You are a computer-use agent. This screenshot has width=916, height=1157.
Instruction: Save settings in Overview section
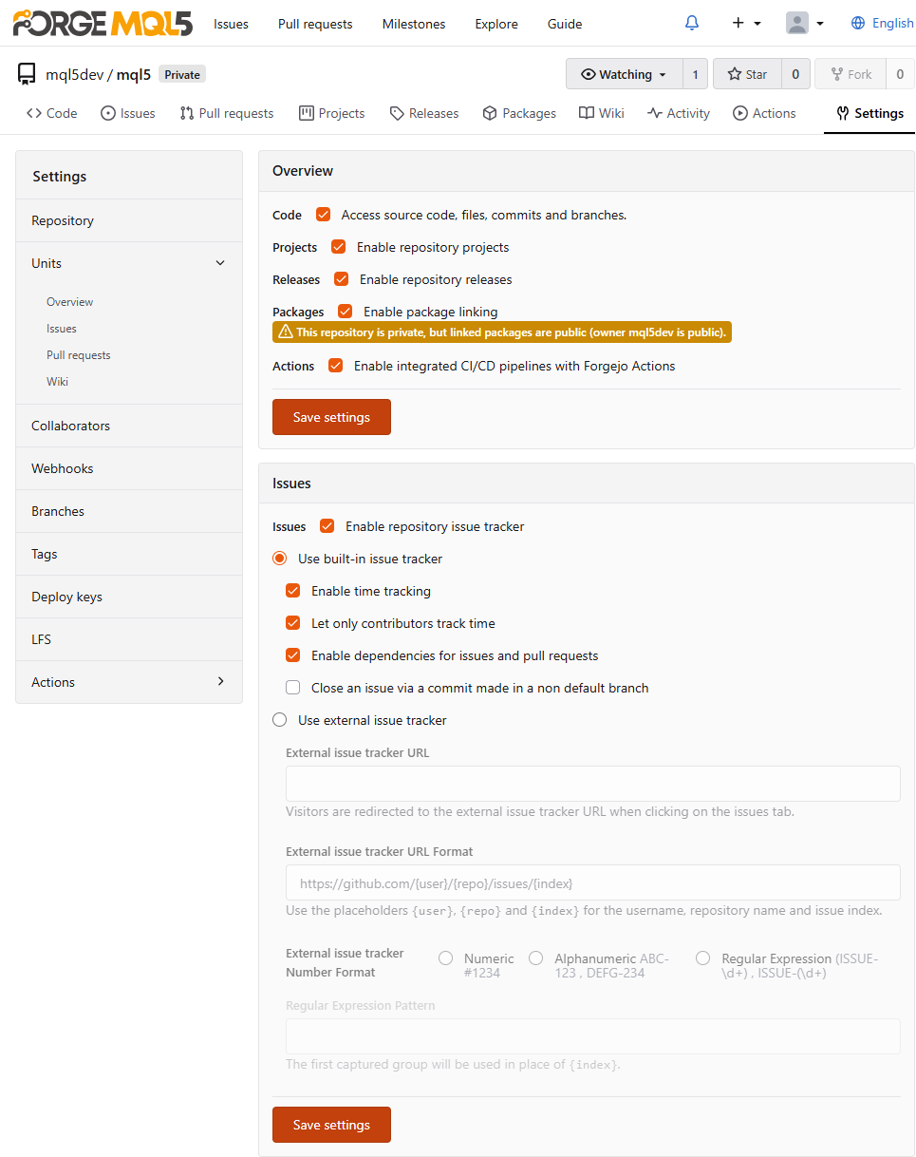point(331,417)
